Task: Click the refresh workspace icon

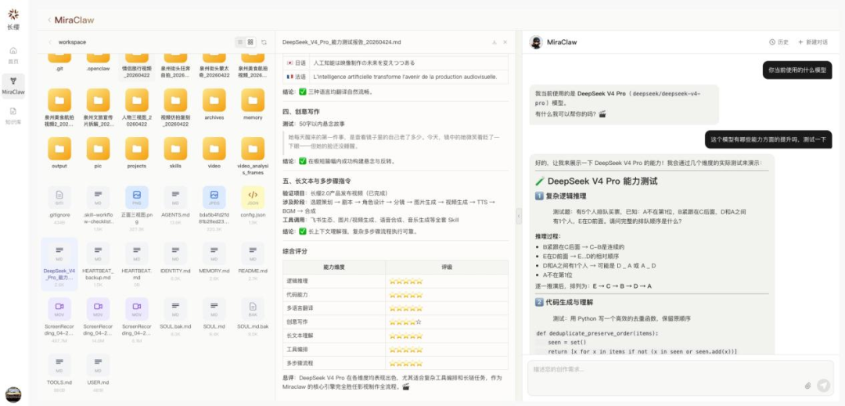Action: (264, 42)
